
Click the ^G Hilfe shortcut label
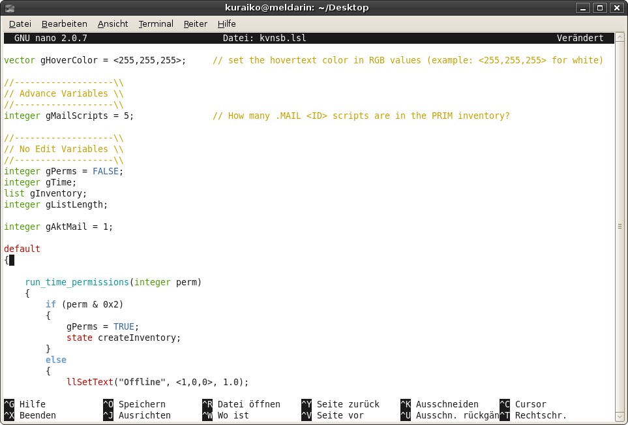pyautogui.click(x=25, y=404)
